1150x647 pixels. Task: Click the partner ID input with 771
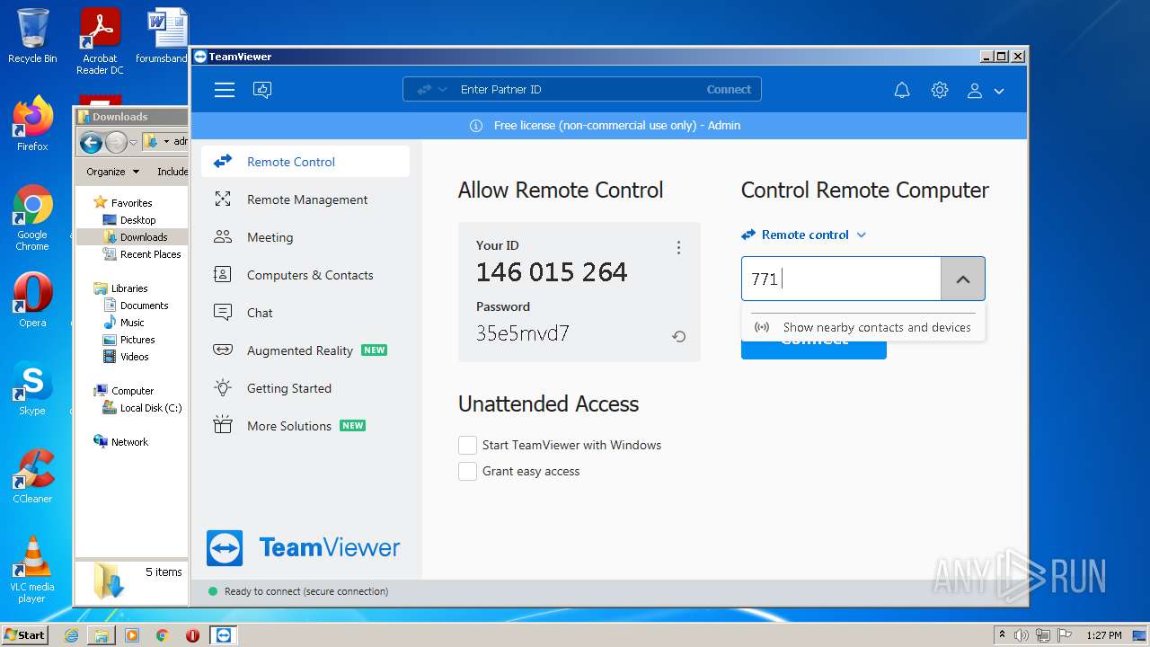pyautogui.click(x=841, y=279)
